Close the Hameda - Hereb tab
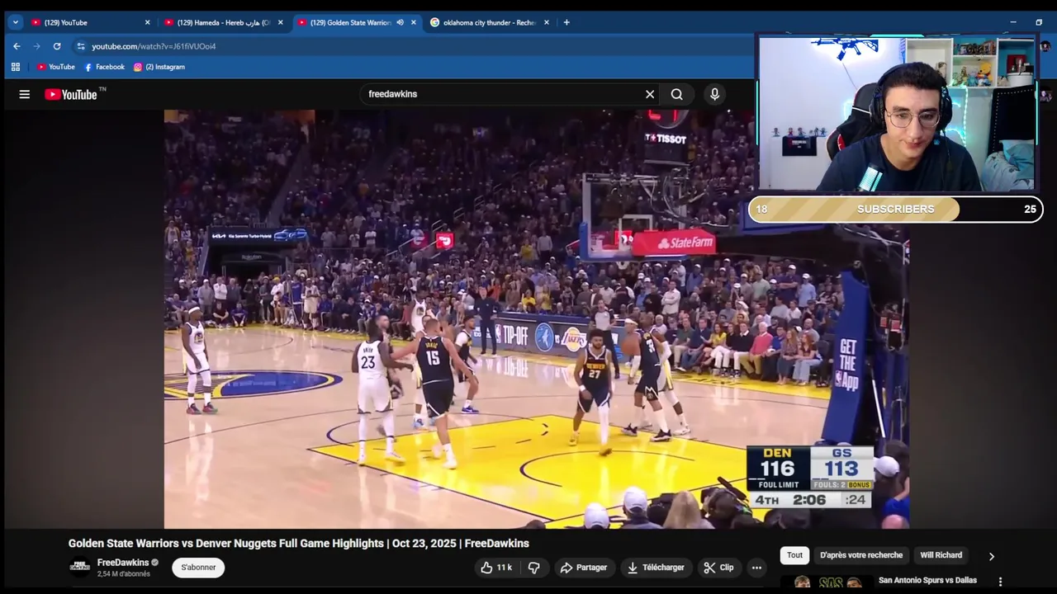The image size is (1057, 594). pyautogui.click(x=281, y=22)
